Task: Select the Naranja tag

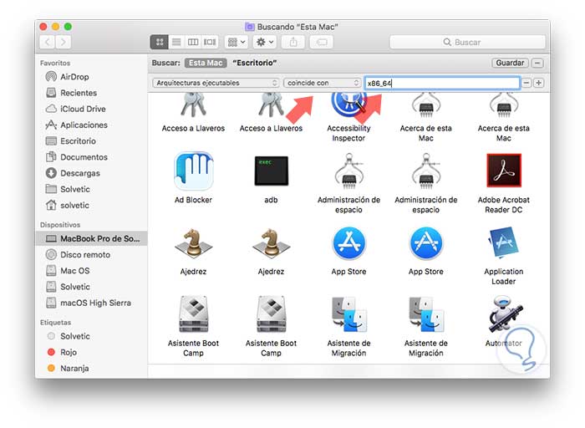Action: [x=74, y=369]
